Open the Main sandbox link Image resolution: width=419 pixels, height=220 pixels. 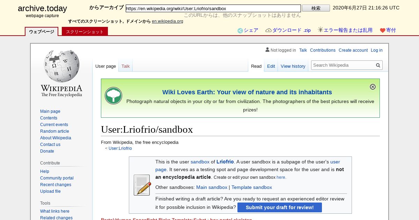pyautogui.click(x=212, y=187)
